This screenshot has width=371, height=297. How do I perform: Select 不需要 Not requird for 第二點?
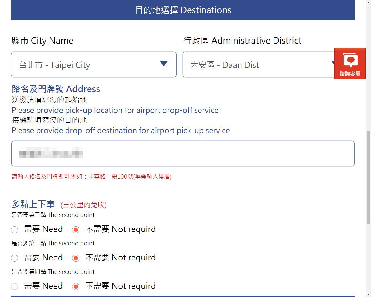(76, 230)
